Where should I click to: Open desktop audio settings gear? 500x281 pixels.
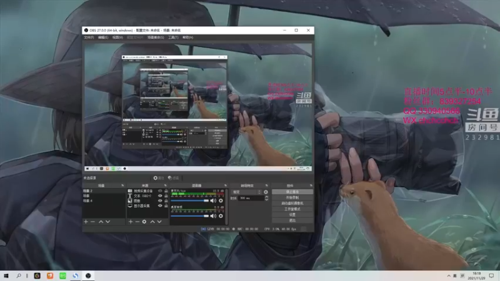[x=221, y=216]
